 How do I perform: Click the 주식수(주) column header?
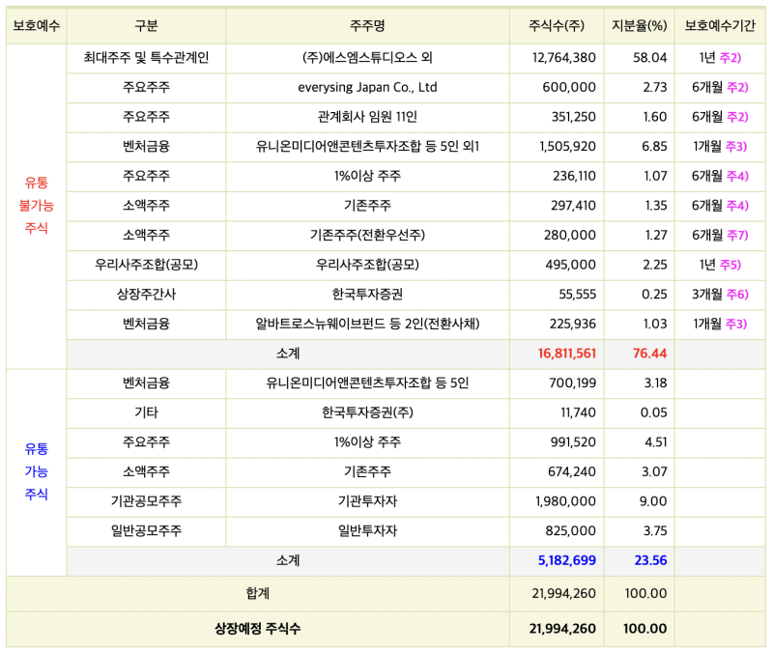[x=557, y=26]
